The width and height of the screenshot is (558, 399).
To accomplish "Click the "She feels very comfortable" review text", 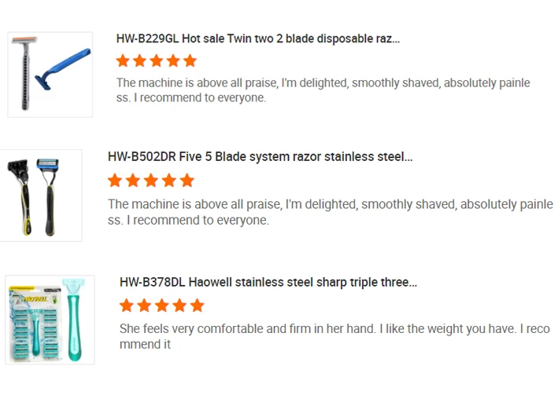I will pyautogui.click(x=334, y=336).
